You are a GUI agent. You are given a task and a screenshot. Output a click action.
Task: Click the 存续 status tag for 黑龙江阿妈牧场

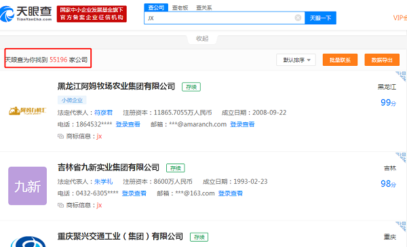point(191,87)
